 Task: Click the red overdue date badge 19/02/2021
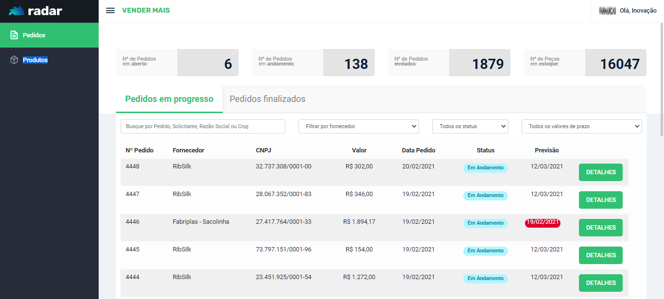click(542, 222)
